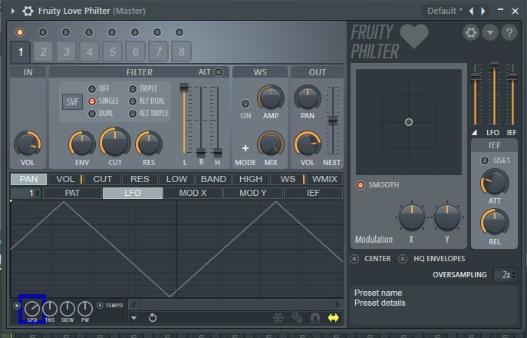Viewport: 527px width, 338px height.
Task: Click the envelope reset circular arrow icon
Action: point(153,318)
